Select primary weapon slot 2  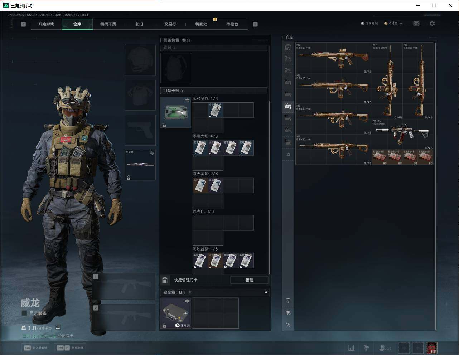tap(124, 317)
